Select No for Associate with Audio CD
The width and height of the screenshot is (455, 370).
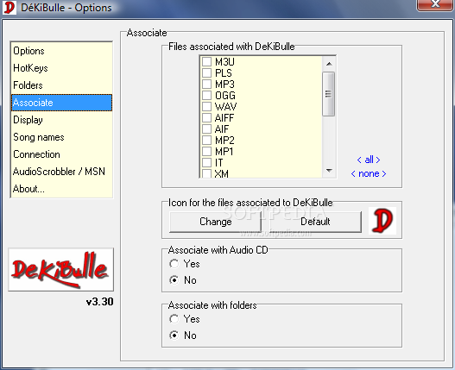[174, 280]
